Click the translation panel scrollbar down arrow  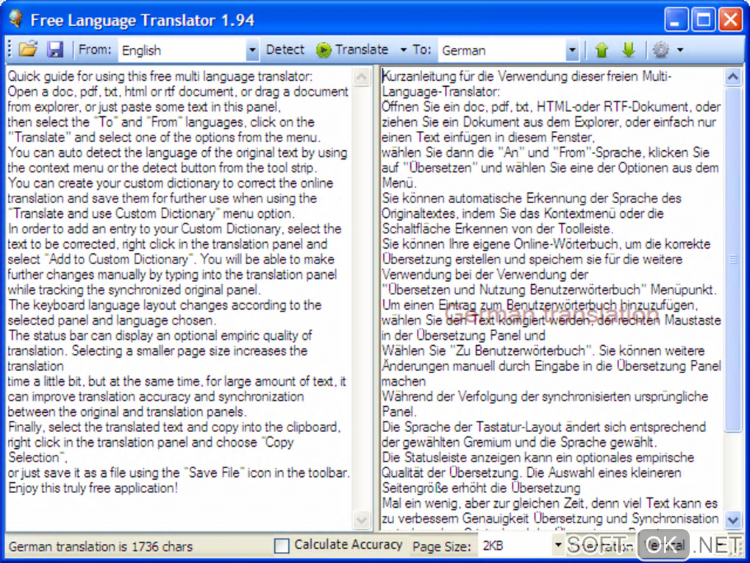click(733, 520)
